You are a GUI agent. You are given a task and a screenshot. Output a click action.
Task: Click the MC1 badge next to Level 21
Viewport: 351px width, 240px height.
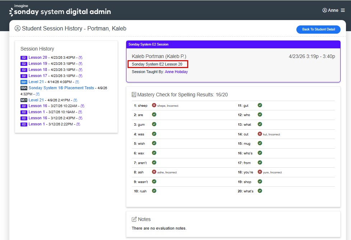tap(24, 100)
